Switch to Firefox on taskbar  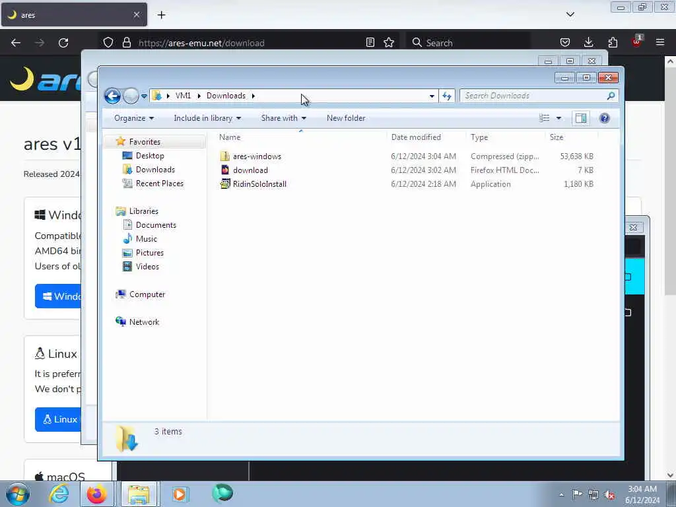[96, 494]
